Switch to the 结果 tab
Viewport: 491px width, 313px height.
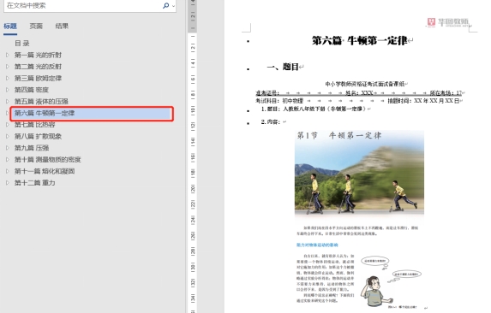click(62, 27)
